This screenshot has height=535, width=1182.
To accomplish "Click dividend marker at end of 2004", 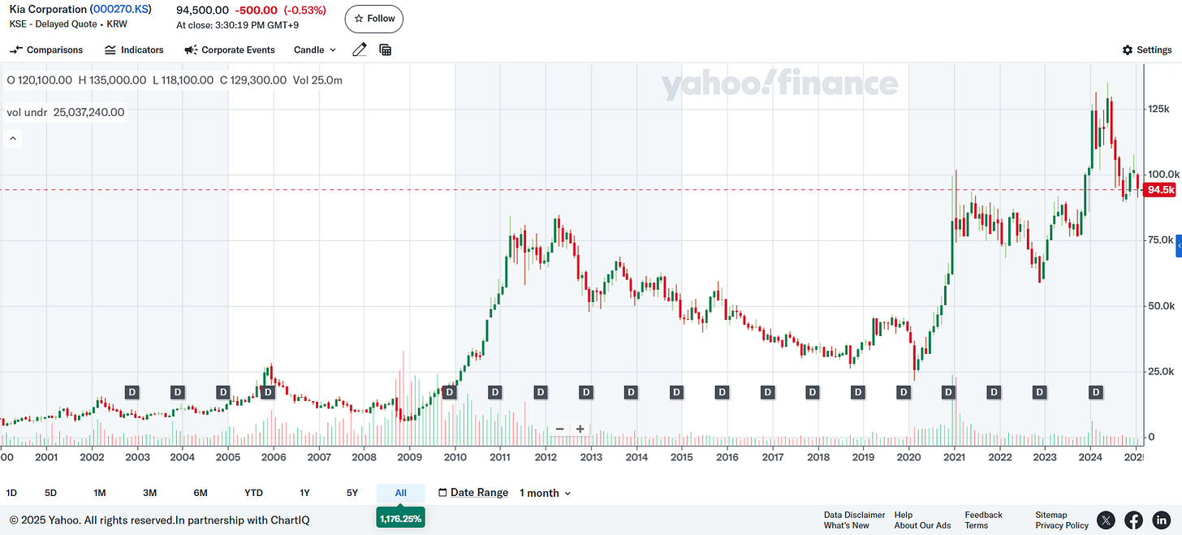I will [223, 392].
